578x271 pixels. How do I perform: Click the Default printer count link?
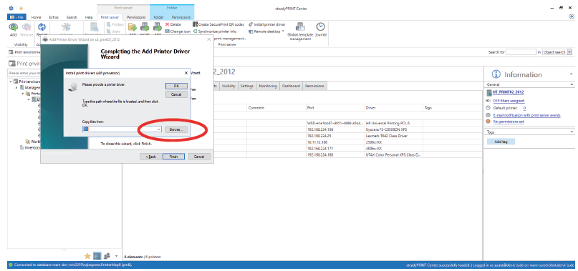(x=524, y=108)
